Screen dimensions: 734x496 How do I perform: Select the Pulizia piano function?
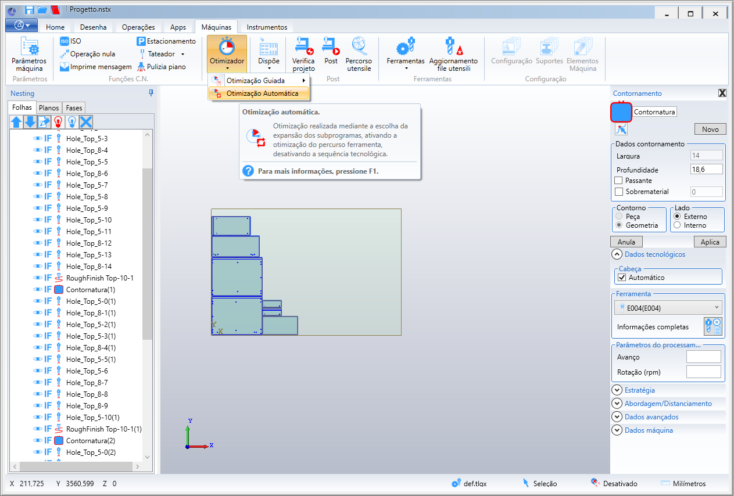point(162,67)
